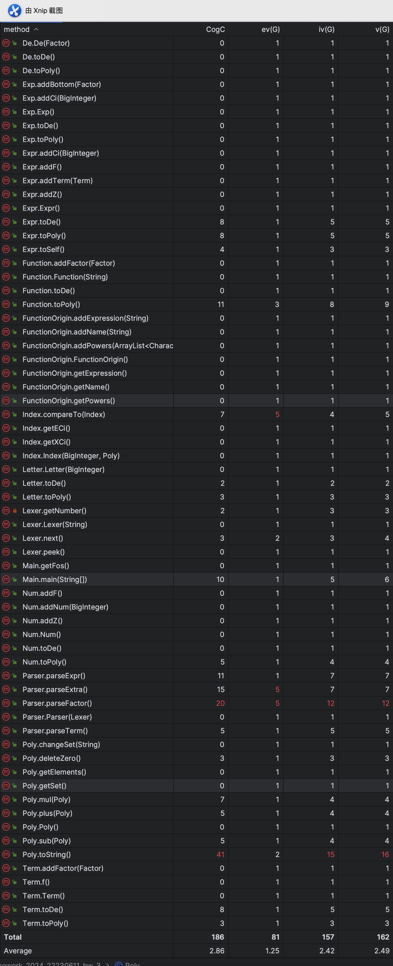Sort by the iv(G) column header
The width and height of the screenshot is (393, 966).
coord(326,29)
